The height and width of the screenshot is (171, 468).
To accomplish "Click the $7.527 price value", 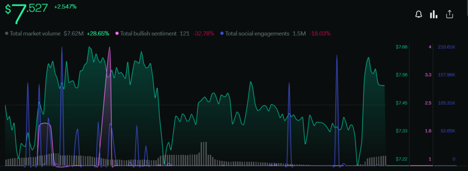I will coord(26,13).
